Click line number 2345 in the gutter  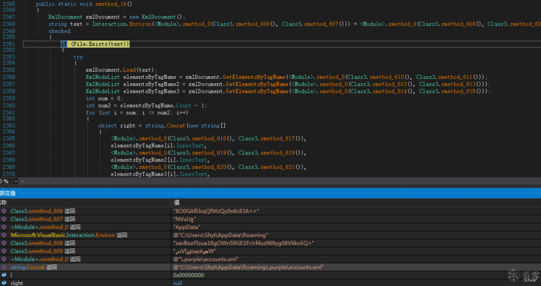[x=9, y=4]
